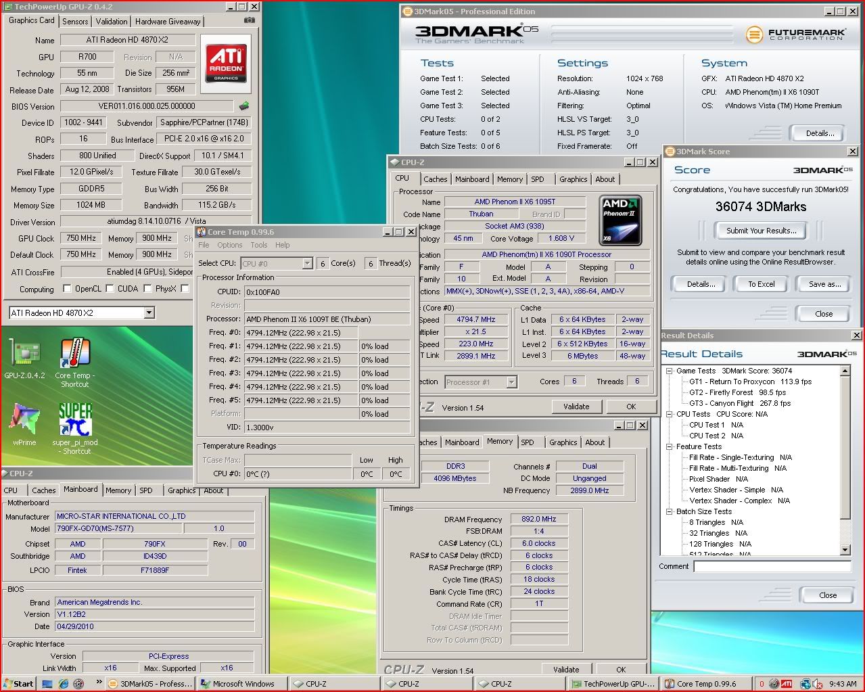Select the GT1 - Return To Proxycon row
Viewport: 865px width, 692px height.
[751, 382]
